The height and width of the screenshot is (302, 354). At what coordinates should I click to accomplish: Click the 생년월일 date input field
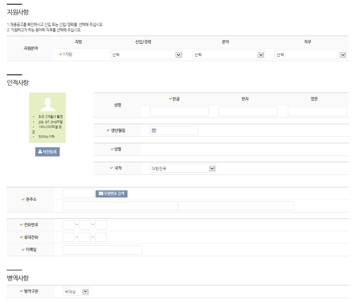click(x=177, y=131)
